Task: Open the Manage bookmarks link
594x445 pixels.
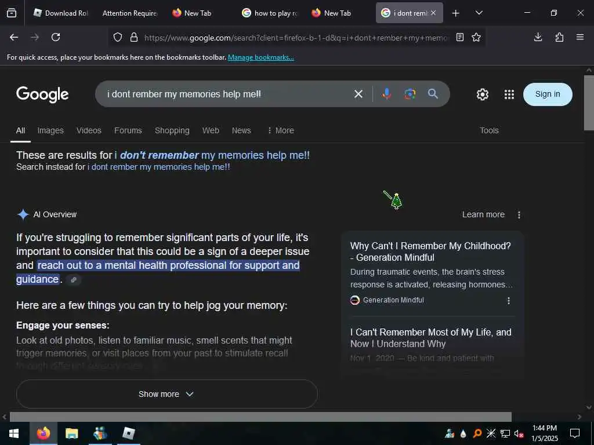Action: point(260,57)
